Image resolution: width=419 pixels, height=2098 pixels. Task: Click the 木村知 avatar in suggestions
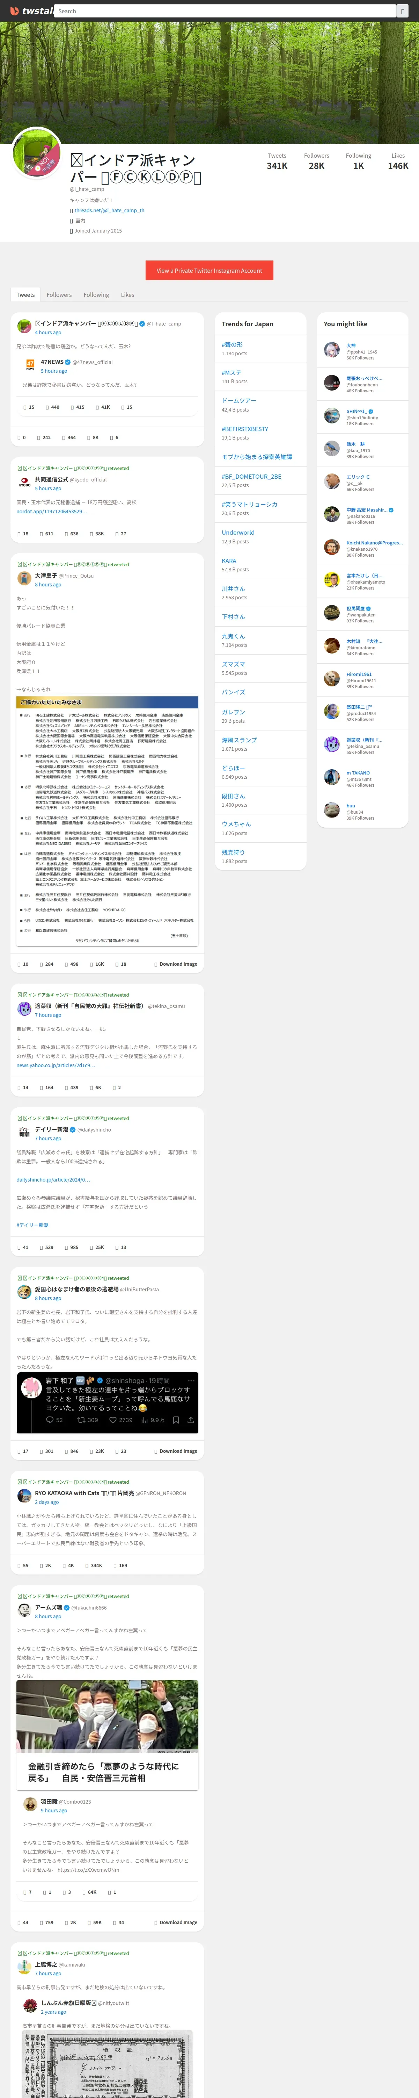[x=332, y=646]
